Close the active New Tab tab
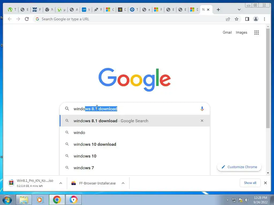This screenshot has width=274, height=205. tap(208, 10)
